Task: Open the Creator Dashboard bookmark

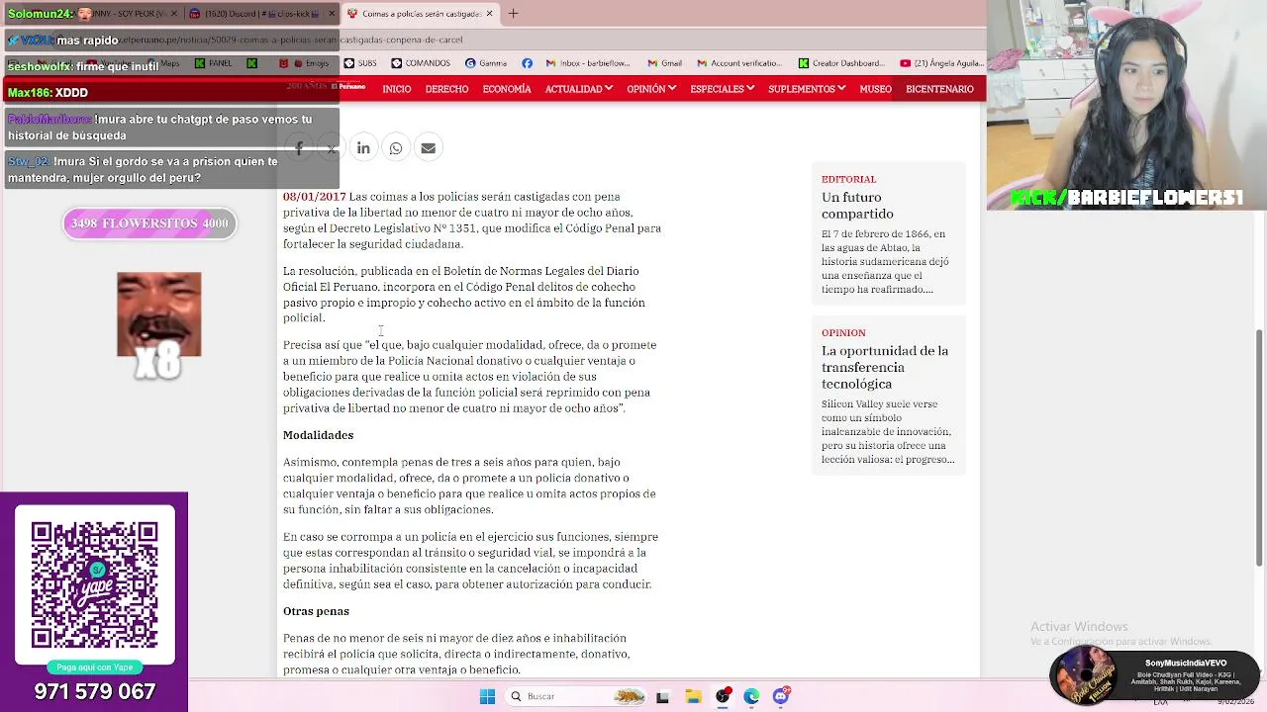Action: [841, 63]
